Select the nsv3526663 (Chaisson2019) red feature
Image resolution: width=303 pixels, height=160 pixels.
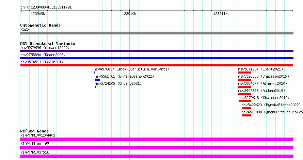coord(244,80)
